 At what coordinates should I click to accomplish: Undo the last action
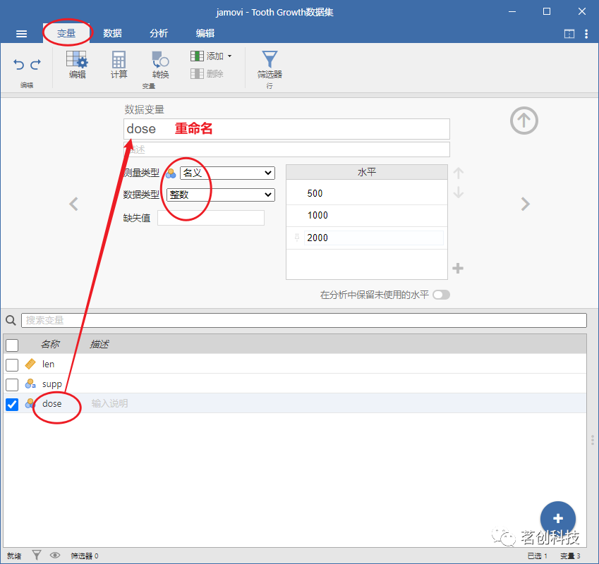point(18,64)
